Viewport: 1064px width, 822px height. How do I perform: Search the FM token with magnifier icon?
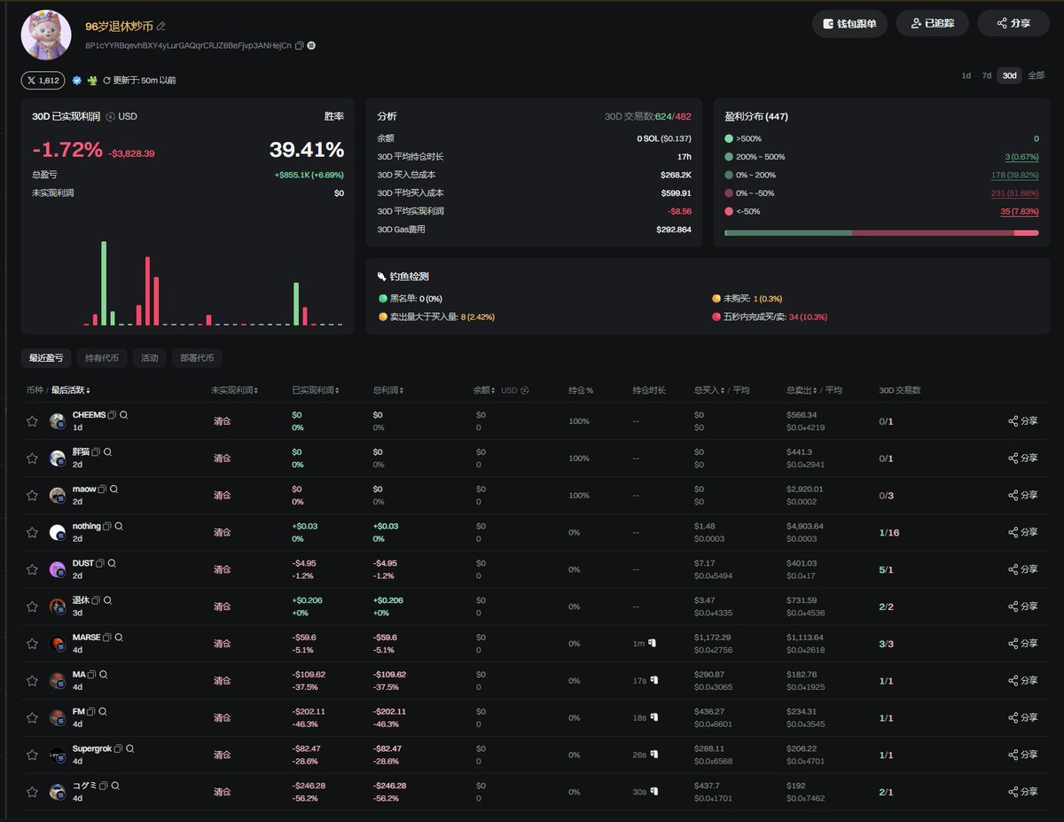pos(103,711)
